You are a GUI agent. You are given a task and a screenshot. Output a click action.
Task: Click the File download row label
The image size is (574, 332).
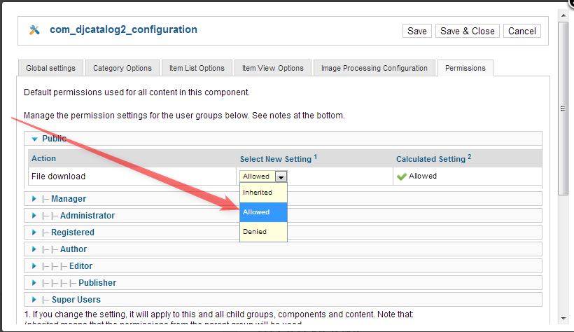click(58, 177)
